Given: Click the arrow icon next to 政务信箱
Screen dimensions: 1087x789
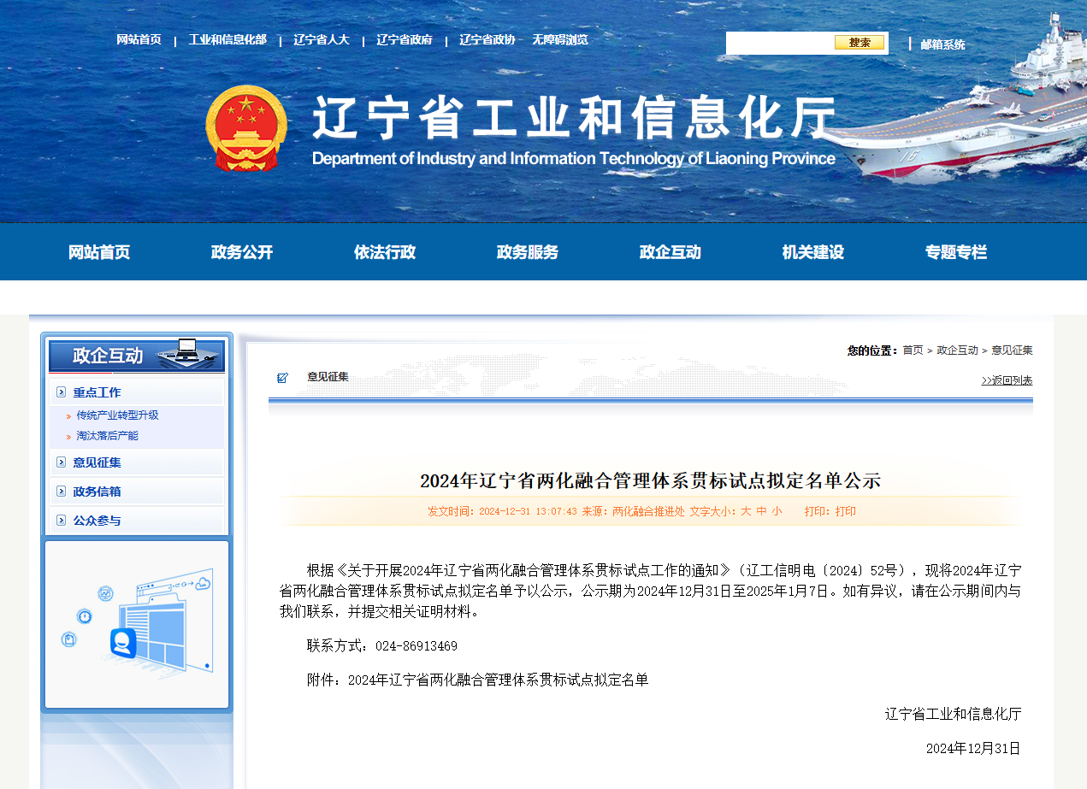Looking at the screenshot, I should (x=61, y=492).
